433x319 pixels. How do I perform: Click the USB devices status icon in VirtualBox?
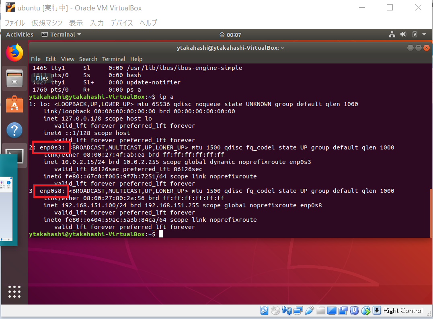tap(309, 310)
